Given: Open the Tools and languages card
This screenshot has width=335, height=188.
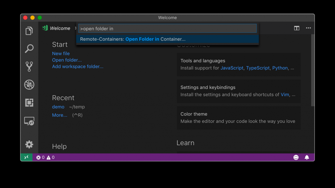Looking at the screenshot, I should click(239, 65).
